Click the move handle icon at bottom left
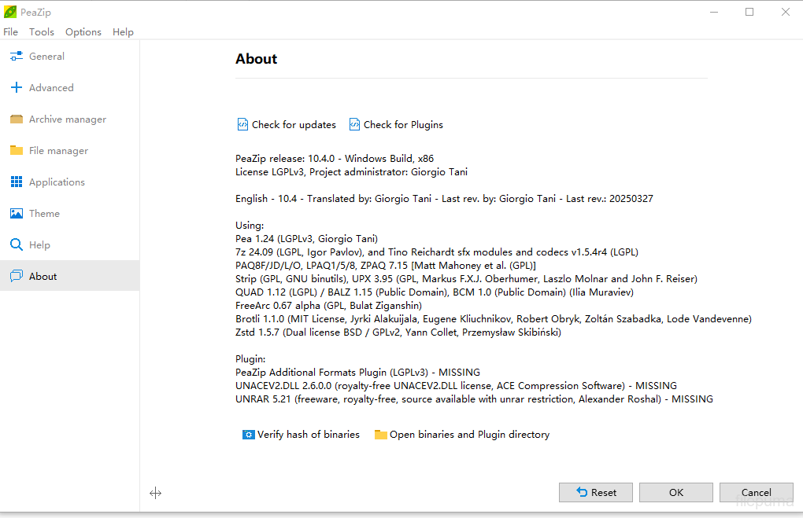The height and width of the screenshot is (518, 803). 155,493
